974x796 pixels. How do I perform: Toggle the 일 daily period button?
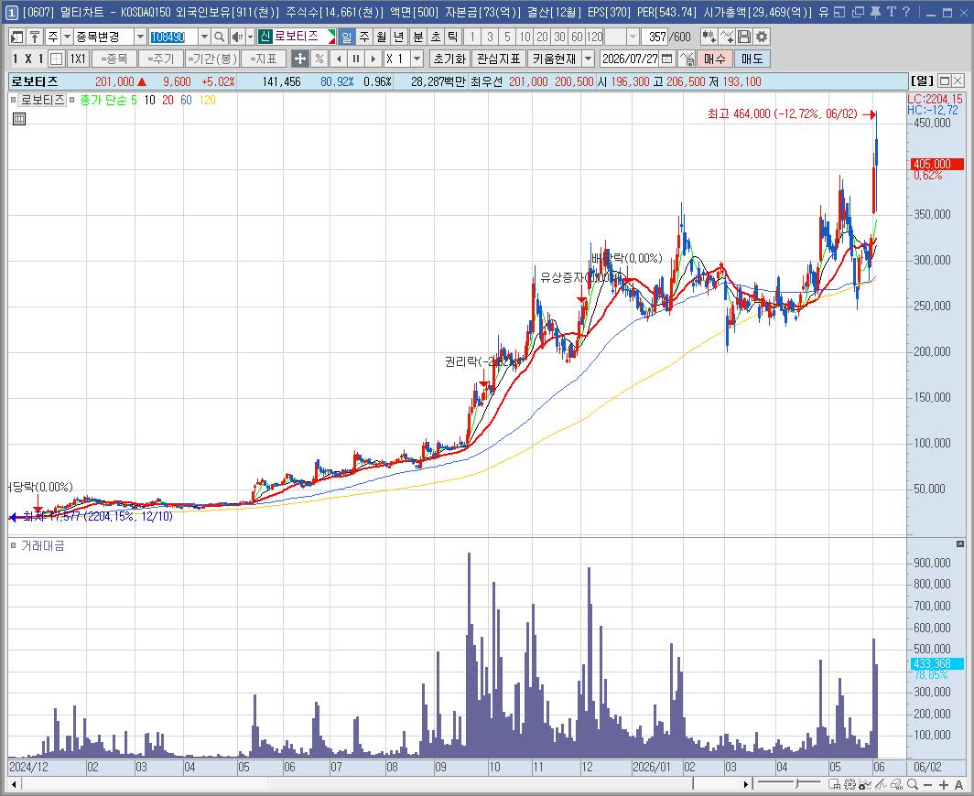pyautogui.click(x=347, y=38)
